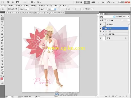Screen dimensions: 131x98
Task: Expand the 小花 layer group
Action: 103,28
